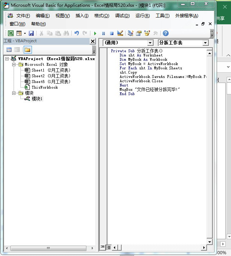231x256 pixels.
Task: Paste using the clipboard icon
Action: tap(58, 33)
